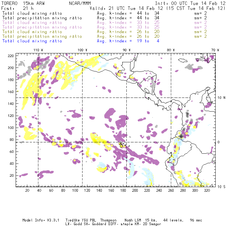This screenshot has height=227, width=227.
Task: Click the "Valid: 21 UTC Tue 14 Feb 12" text
Action: [x=126, y=8]
